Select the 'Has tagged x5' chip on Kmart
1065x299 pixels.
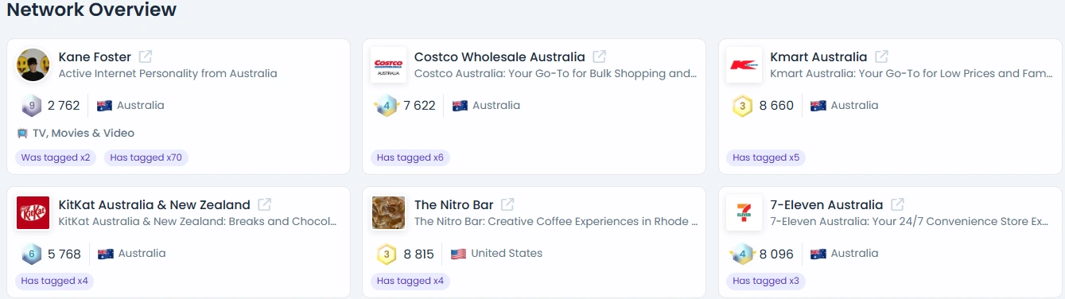click(x=766, y=157)
